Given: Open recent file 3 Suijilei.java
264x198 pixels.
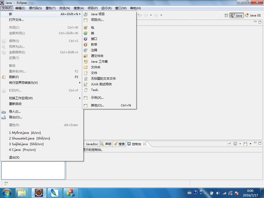Looking at the screenshot, I should coord(42,144).
